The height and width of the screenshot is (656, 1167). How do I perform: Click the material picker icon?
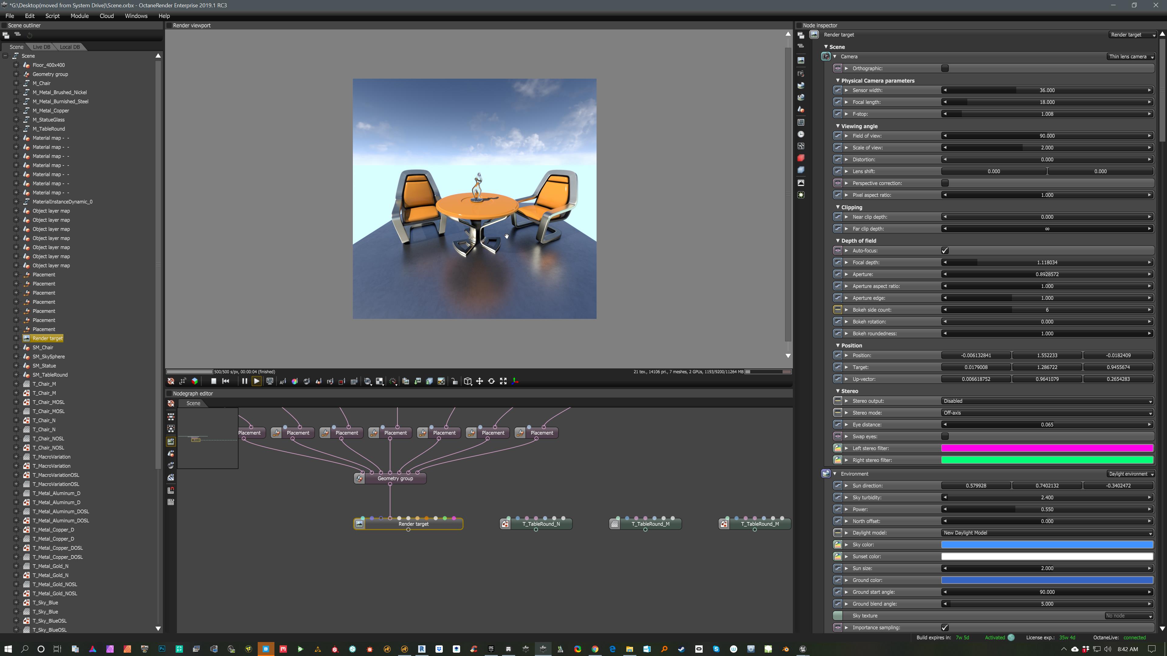pyautogui.click(x=307, y=381)
